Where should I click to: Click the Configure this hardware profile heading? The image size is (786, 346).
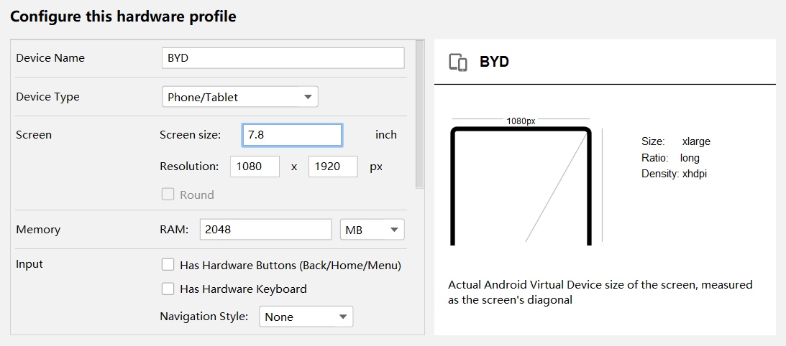(123, 17)
